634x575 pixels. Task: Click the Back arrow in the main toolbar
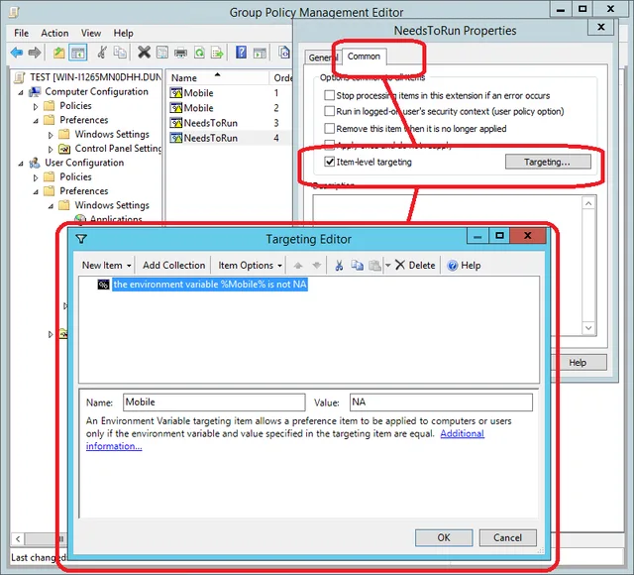click(17, 53)
